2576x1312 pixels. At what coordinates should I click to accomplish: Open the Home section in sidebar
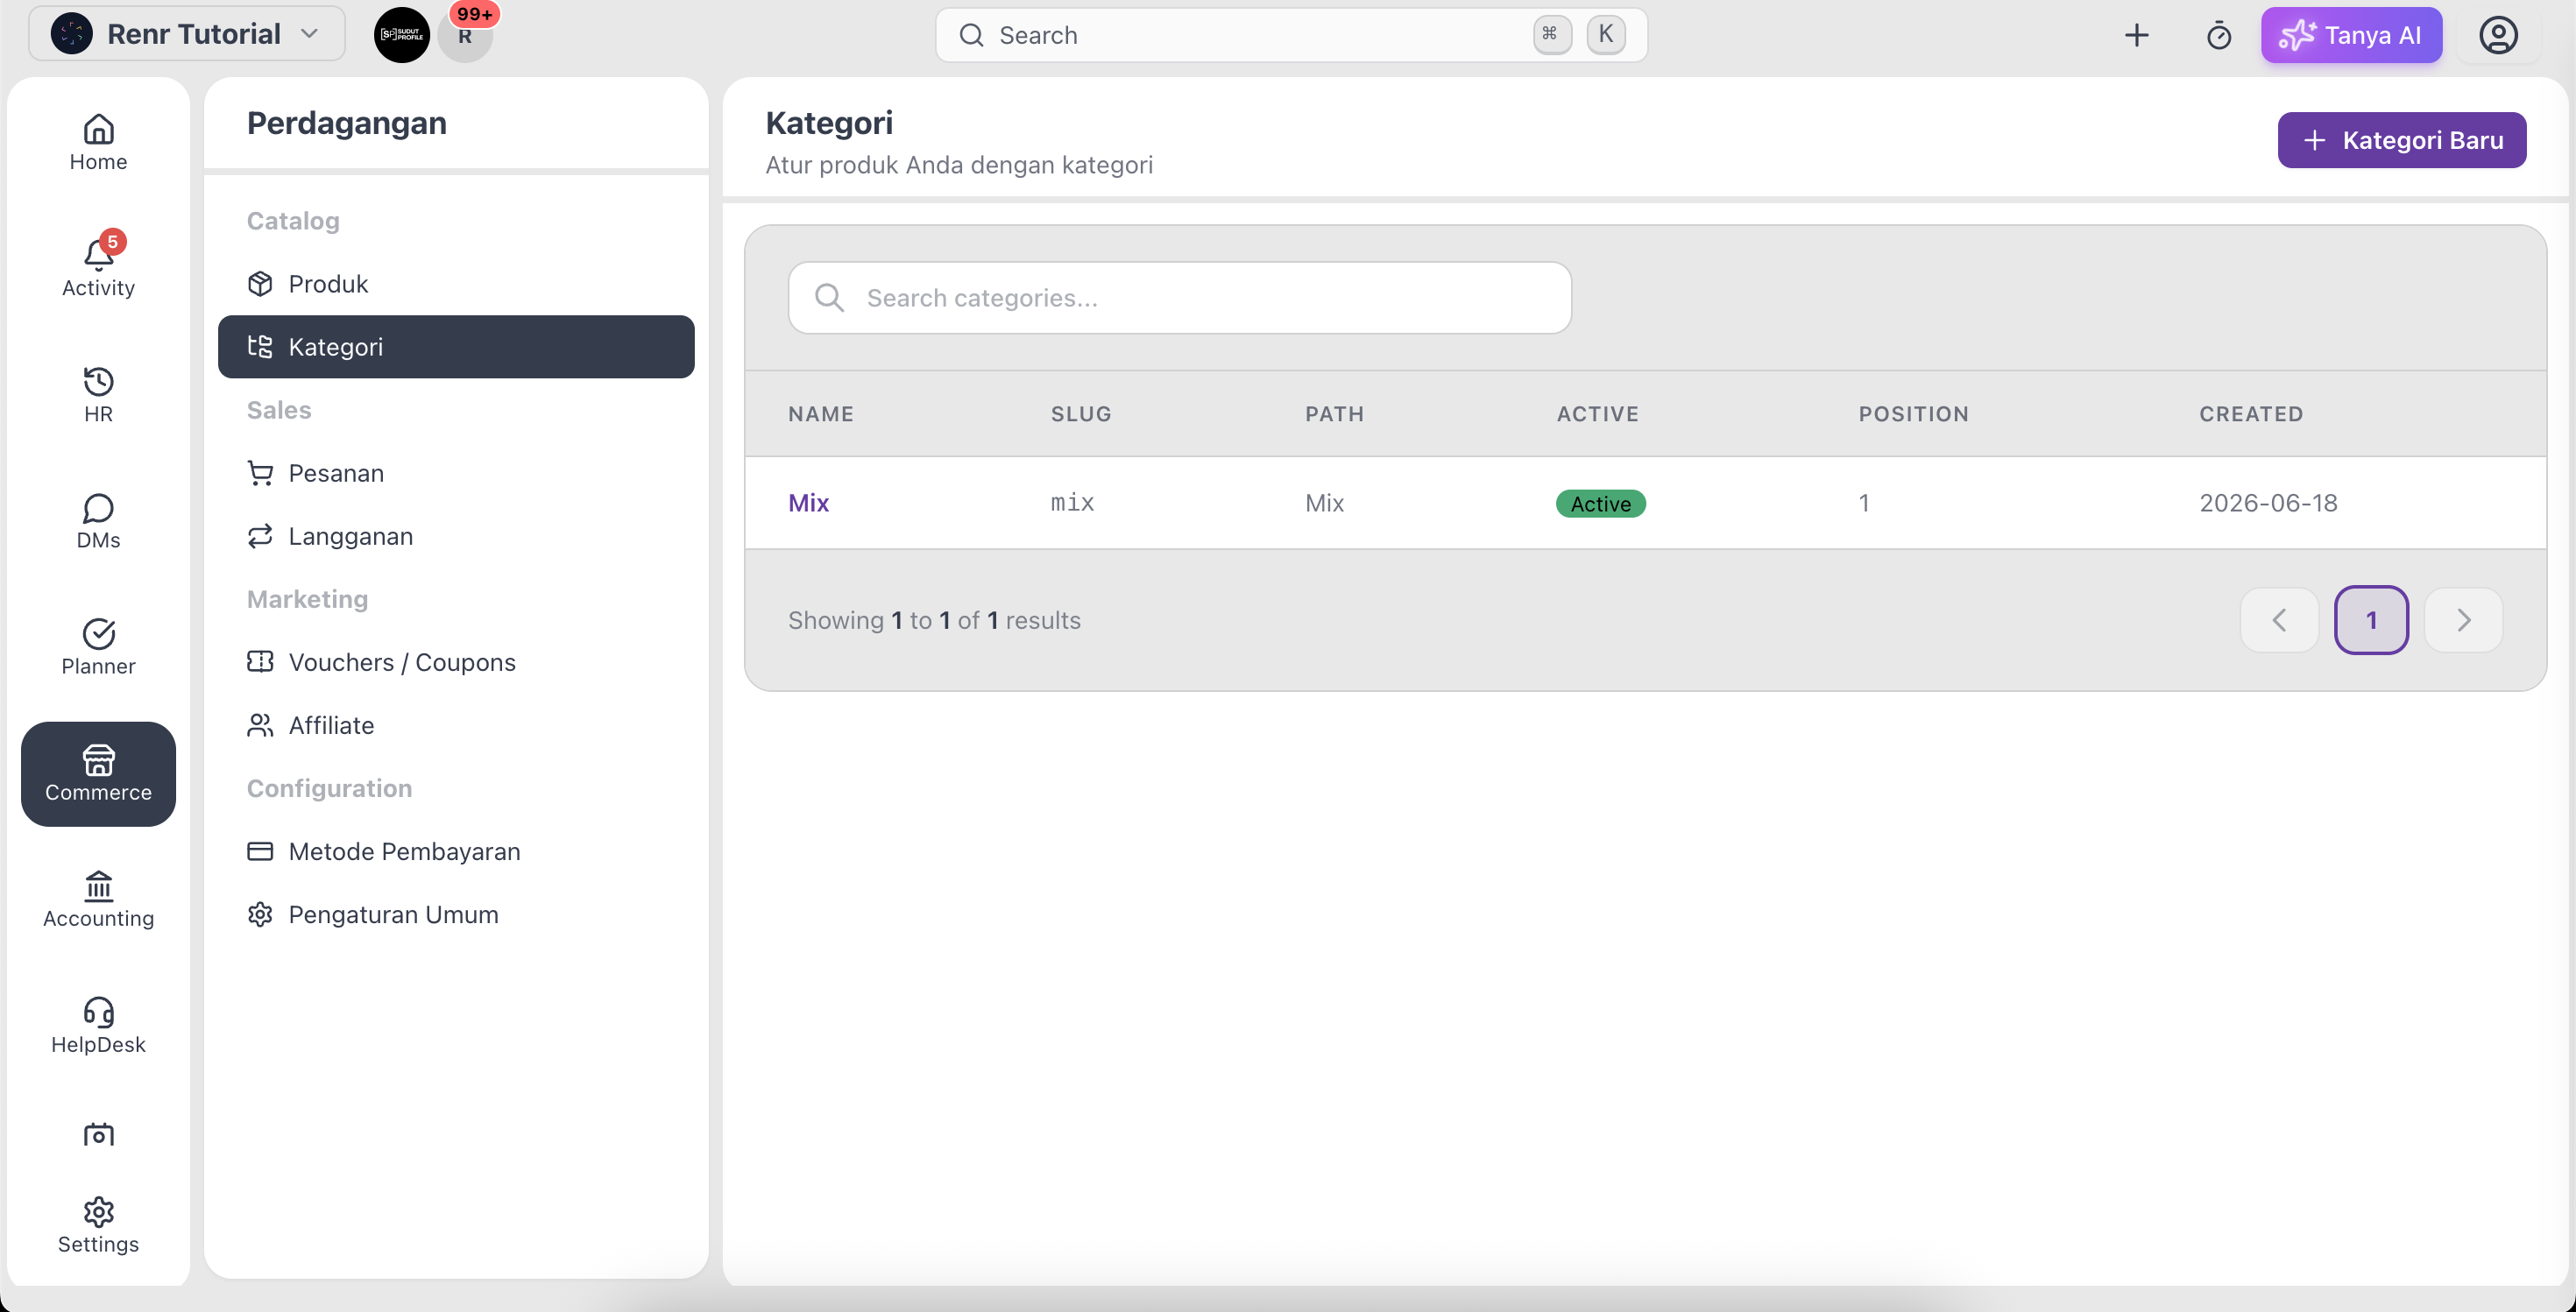(98, 143)
